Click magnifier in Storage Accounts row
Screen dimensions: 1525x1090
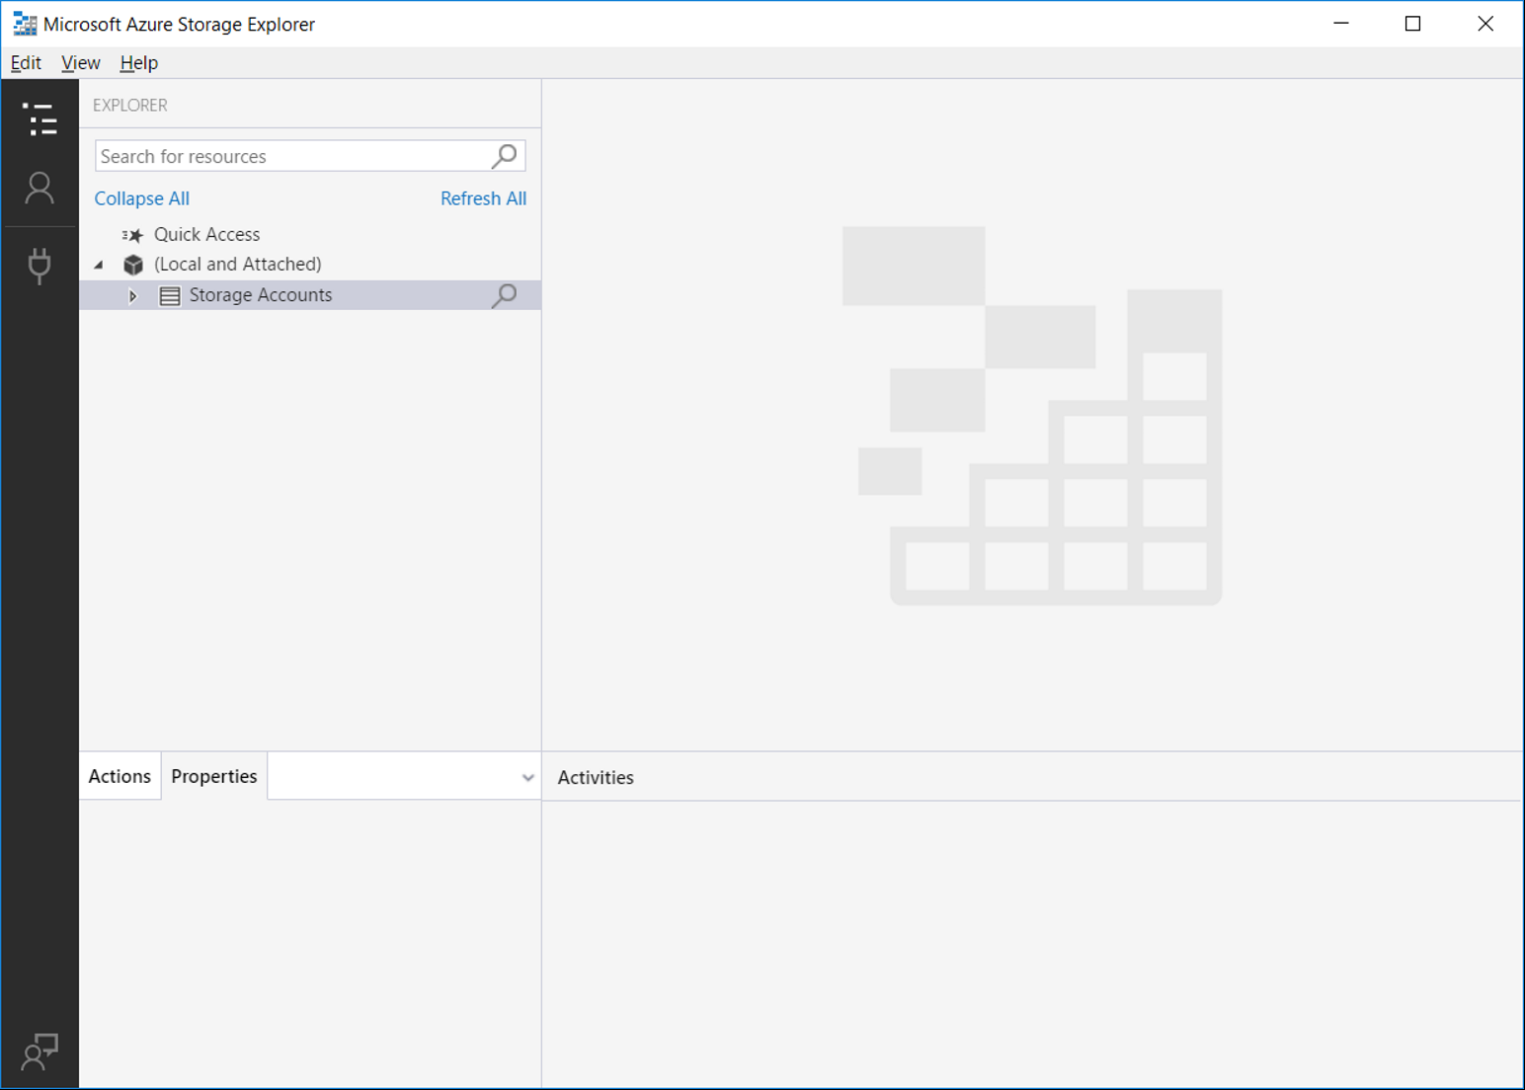[505, 295]
